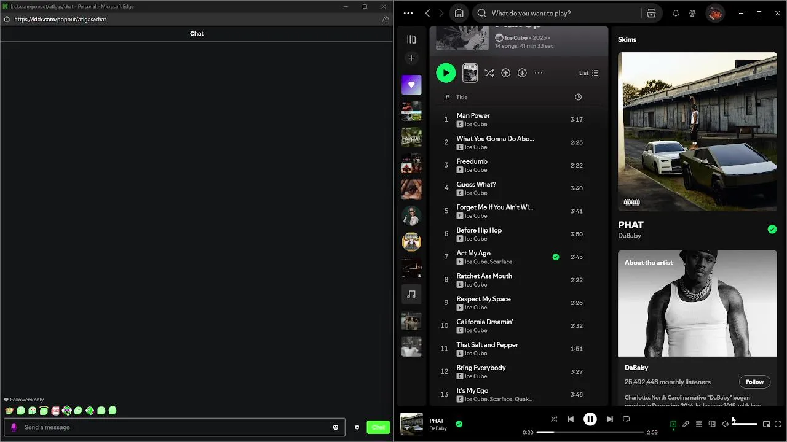
Task: Enter full screen player icon
Action: point(778,424)
